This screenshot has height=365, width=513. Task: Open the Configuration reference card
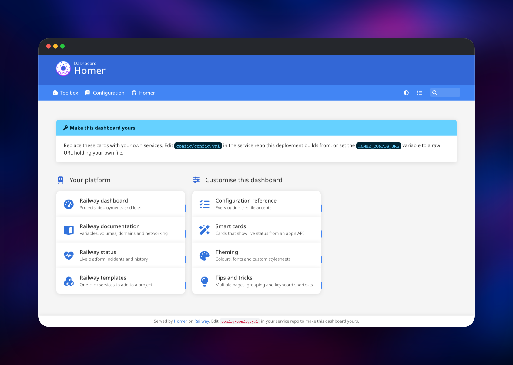(x=256, y=204)
